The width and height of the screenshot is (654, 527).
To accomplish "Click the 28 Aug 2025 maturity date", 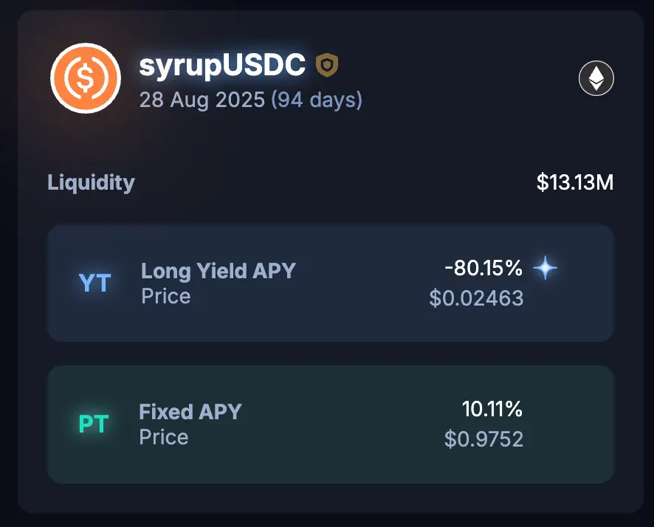I will click(x=202, y=99).
